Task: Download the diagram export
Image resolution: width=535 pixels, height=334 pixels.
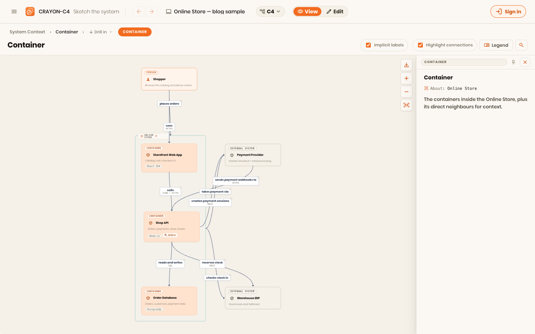Action: pos(406,65)
